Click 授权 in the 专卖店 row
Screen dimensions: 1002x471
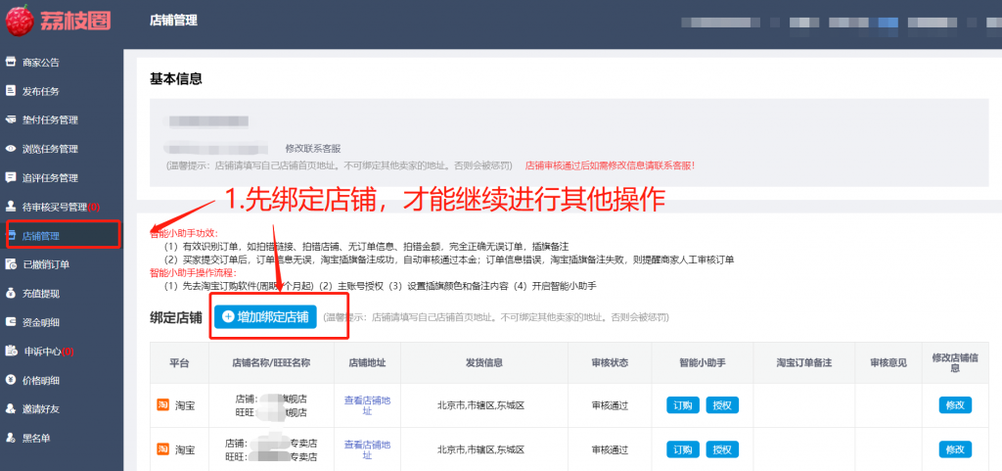tap(722, 449)
